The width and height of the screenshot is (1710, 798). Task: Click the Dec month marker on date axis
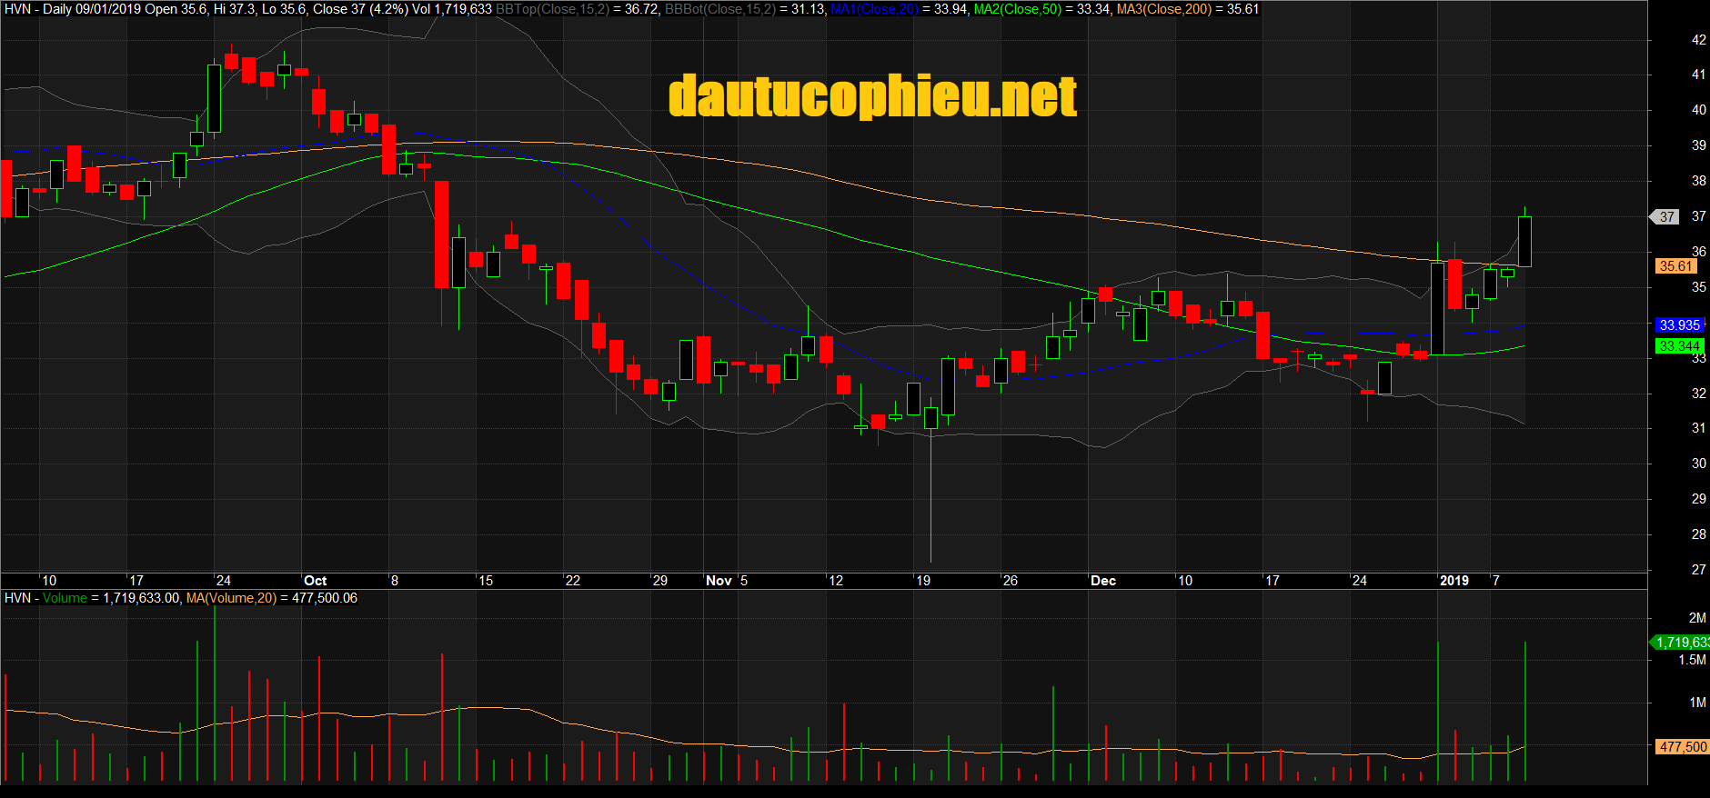(1102, 581)
